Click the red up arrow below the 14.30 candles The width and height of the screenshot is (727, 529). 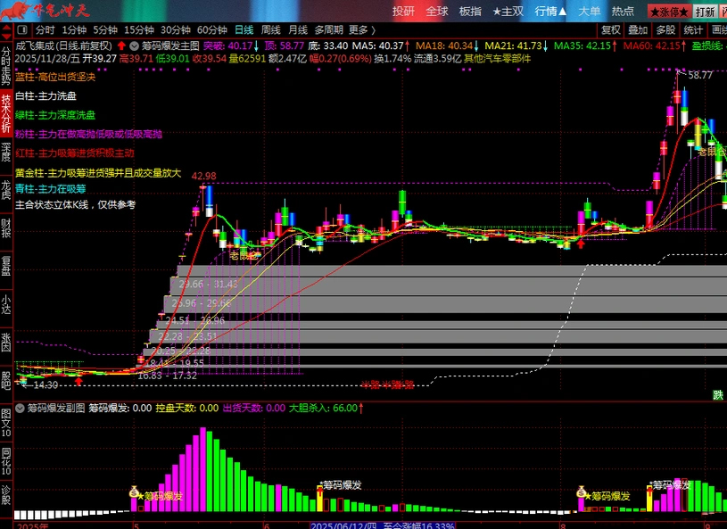point(78,381)
